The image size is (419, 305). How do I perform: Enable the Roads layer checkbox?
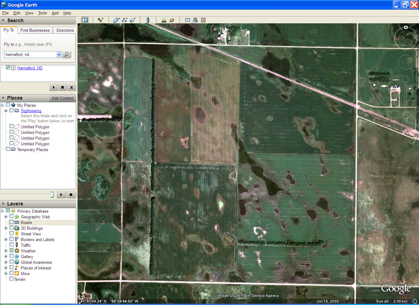12,222
